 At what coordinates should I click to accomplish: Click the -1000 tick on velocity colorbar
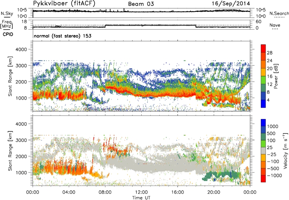point(275,175)
